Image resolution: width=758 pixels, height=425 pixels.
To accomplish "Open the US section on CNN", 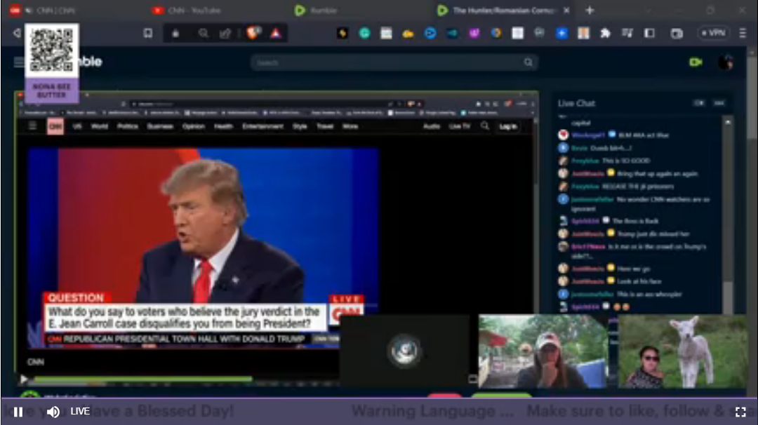I will point(77,126).
